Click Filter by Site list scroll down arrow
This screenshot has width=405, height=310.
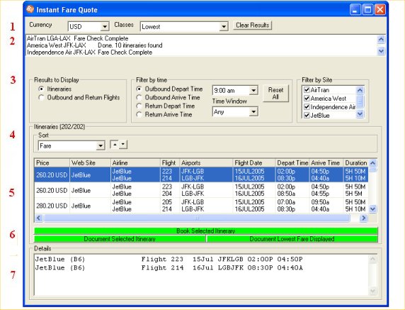tap(360, 114)
